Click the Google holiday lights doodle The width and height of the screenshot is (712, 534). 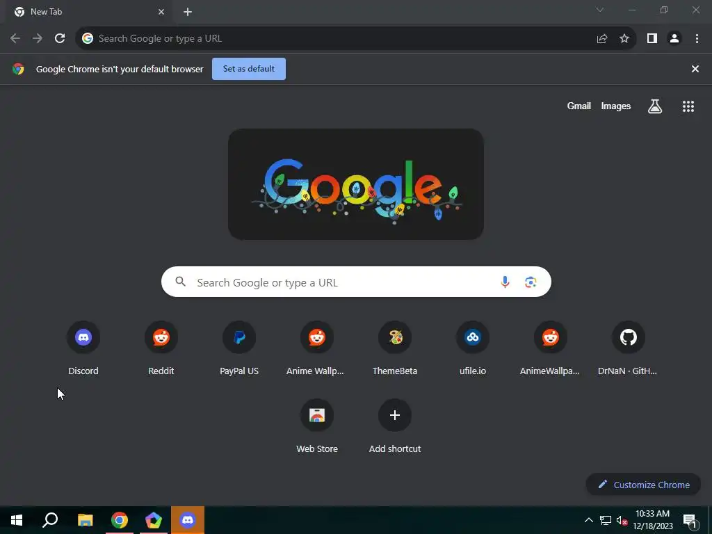[x=356, y=184]
